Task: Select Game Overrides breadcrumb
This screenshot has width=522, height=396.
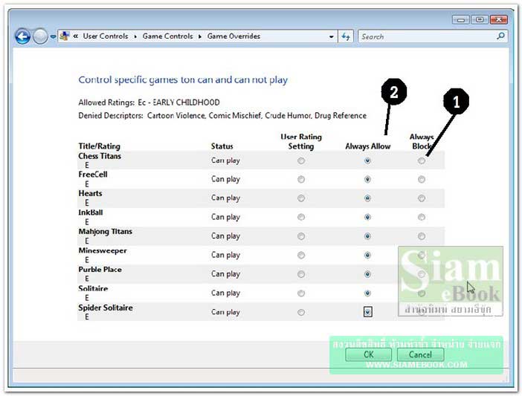Action: [x=233, y=36]
